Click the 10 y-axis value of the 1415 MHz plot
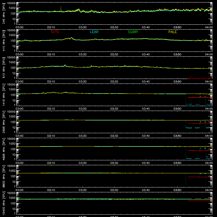This screenshot has height=217, width=217. 14,100
